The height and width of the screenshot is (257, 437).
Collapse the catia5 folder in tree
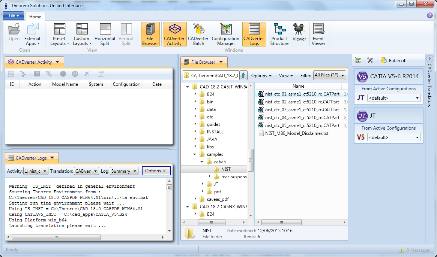(202, 161)
